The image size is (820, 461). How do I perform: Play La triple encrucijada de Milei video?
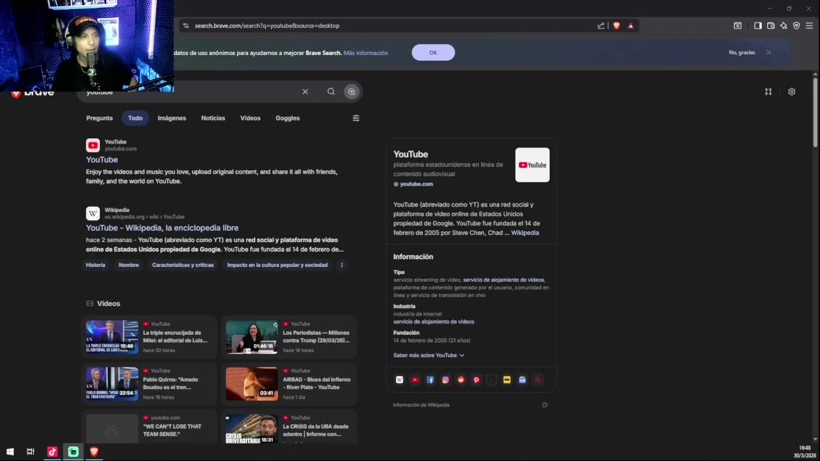149,337
